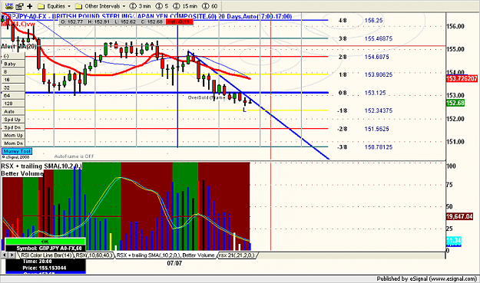
Task: Click the Alert MA(20) study label
Action: coord(18,47)
